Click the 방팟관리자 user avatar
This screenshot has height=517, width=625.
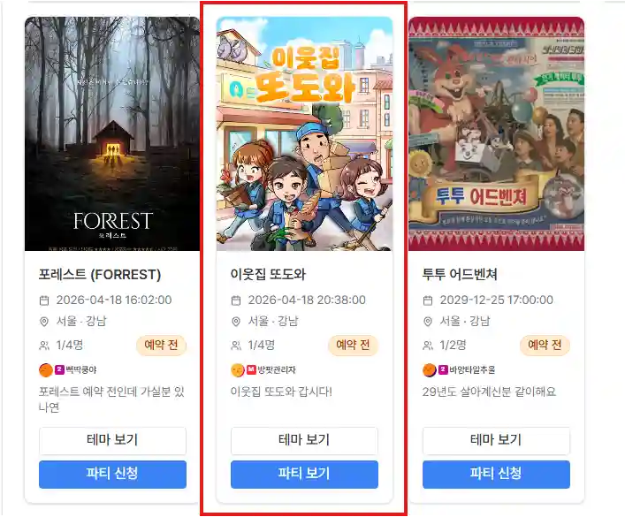tap(238, 370)
